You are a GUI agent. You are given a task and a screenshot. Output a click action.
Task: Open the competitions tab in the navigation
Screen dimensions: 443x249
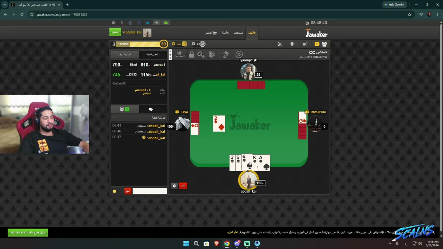click(238, 33)
